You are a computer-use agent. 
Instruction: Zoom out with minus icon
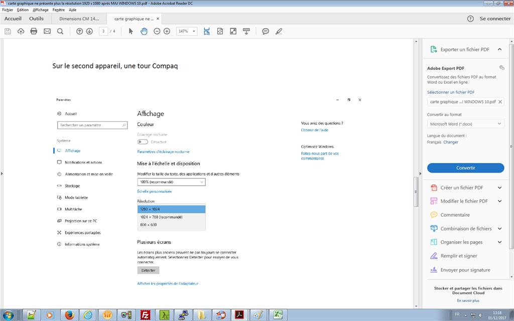(x=157, y=32)
